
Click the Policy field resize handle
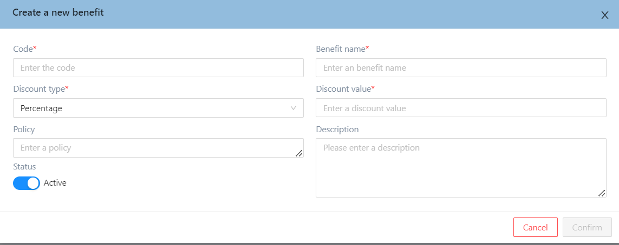coord(299,153)
